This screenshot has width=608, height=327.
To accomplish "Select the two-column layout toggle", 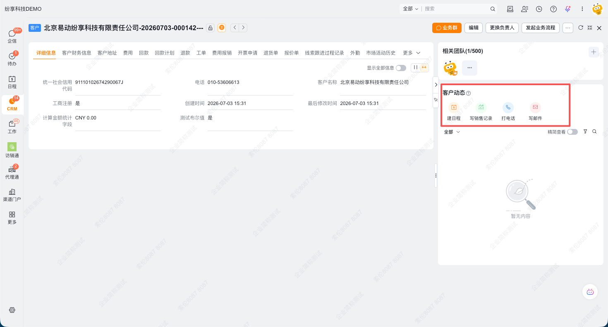I will 416,68.
